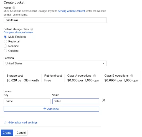Open help icon beside Default storage class
Viewport: 142px width, 137px height.
(x=32, y=29)
